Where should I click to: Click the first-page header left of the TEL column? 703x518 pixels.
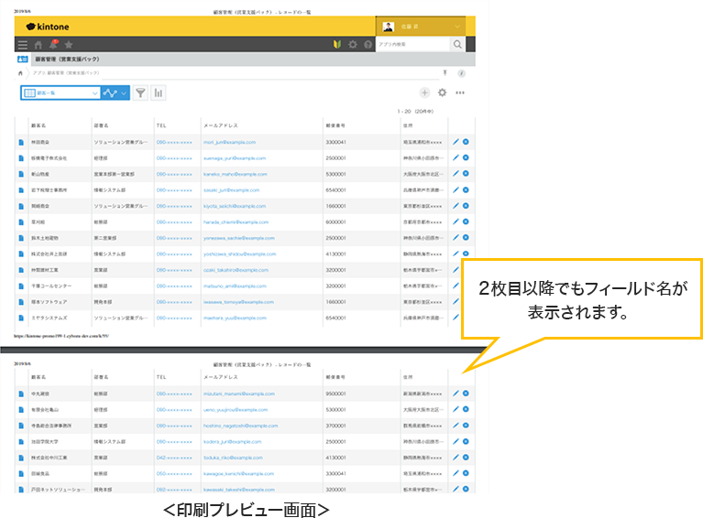(x=101, y=125)
